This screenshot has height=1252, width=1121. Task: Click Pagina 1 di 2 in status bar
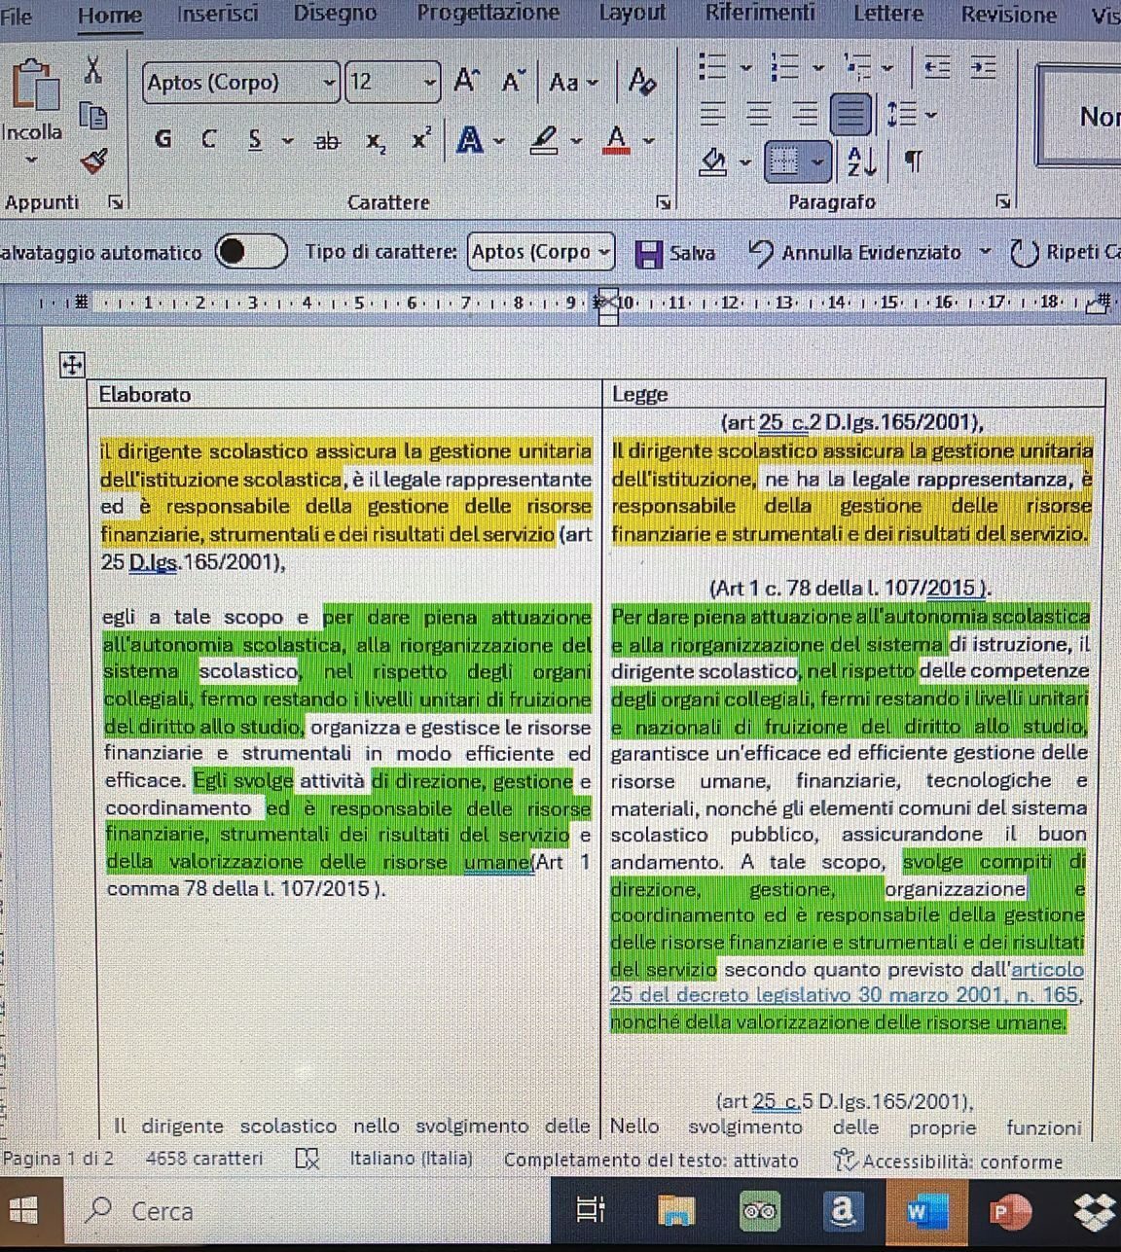(57, 1160)
